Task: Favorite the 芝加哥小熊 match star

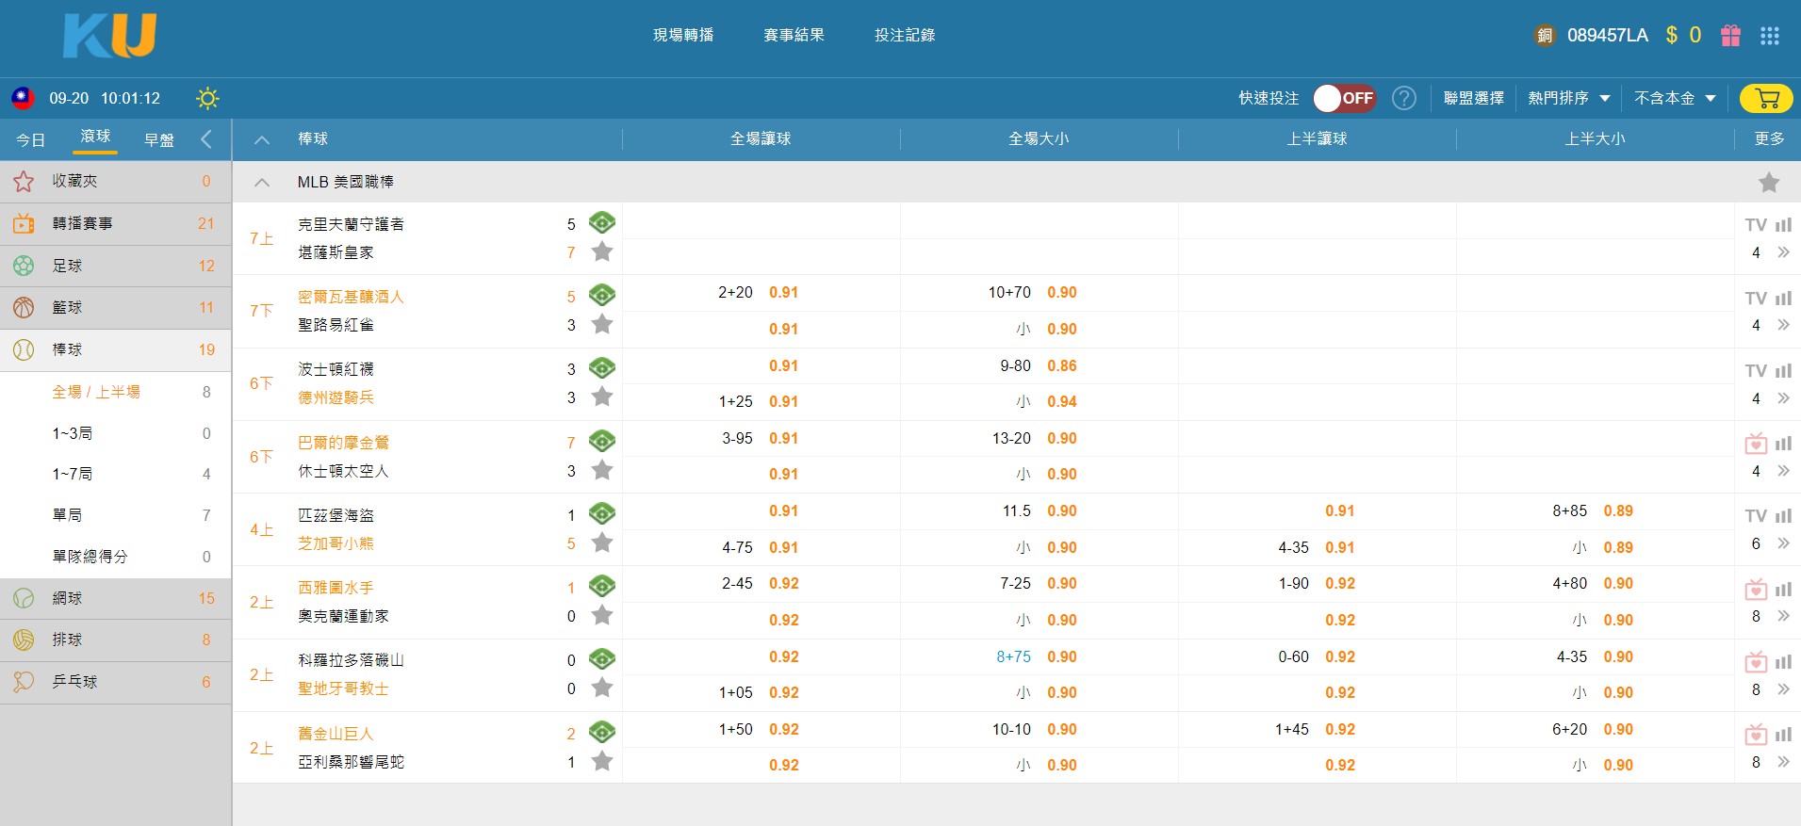Action: tap(601, 543)
